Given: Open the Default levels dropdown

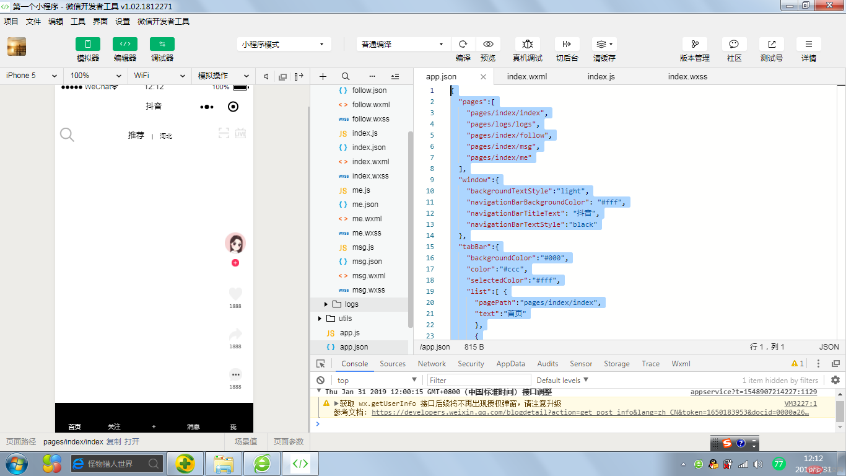Looking at the screenshot, I should (x=562, y=380).
